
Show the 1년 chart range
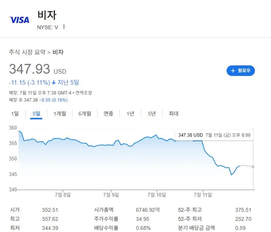point(130,114)
